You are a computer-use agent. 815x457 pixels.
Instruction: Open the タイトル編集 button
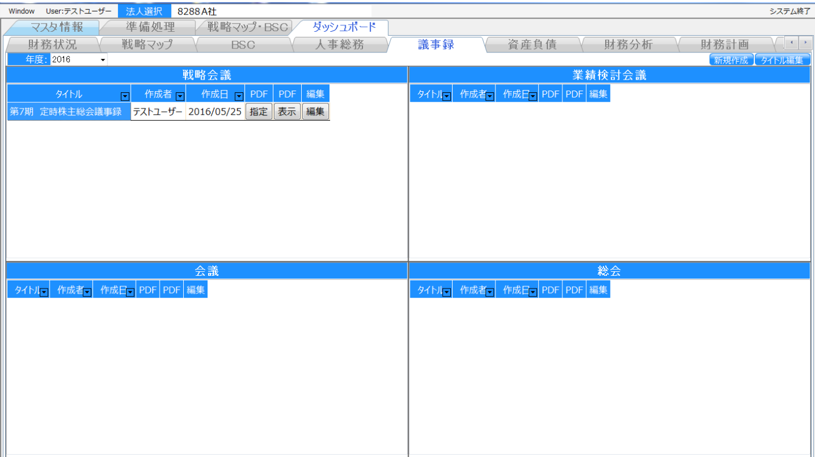point(782,60)
